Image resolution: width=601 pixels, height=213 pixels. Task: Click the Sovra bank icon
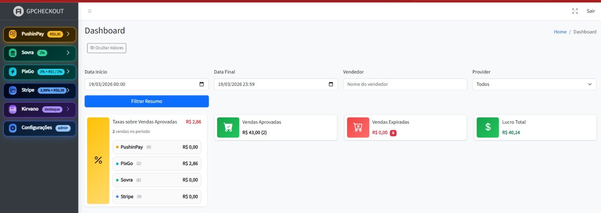click(x=13, y=53)
